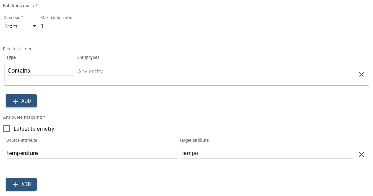The width and height of the screenshot is (373, 196).
Task: Edit the tempo target attribute field
Action: (x=267, y=153)
